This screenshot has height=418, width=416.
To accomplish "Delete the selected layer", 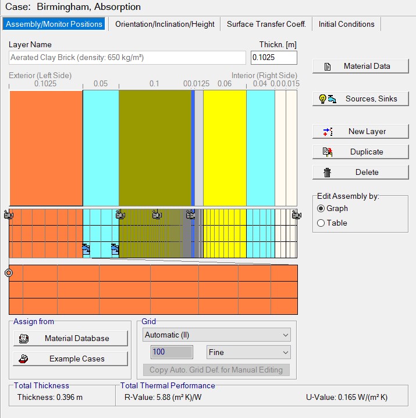I will [x=360, y=172].
